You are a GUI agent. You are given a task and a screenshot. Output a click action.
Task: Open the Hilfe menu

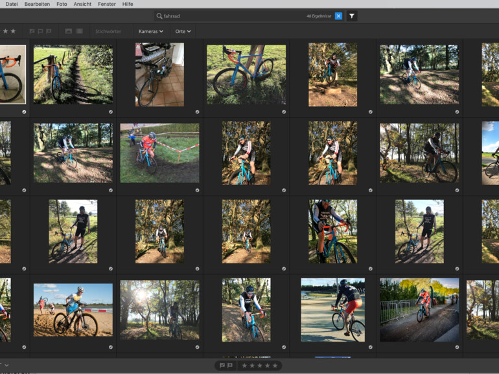pyautogui.click(x=128, y=4)
